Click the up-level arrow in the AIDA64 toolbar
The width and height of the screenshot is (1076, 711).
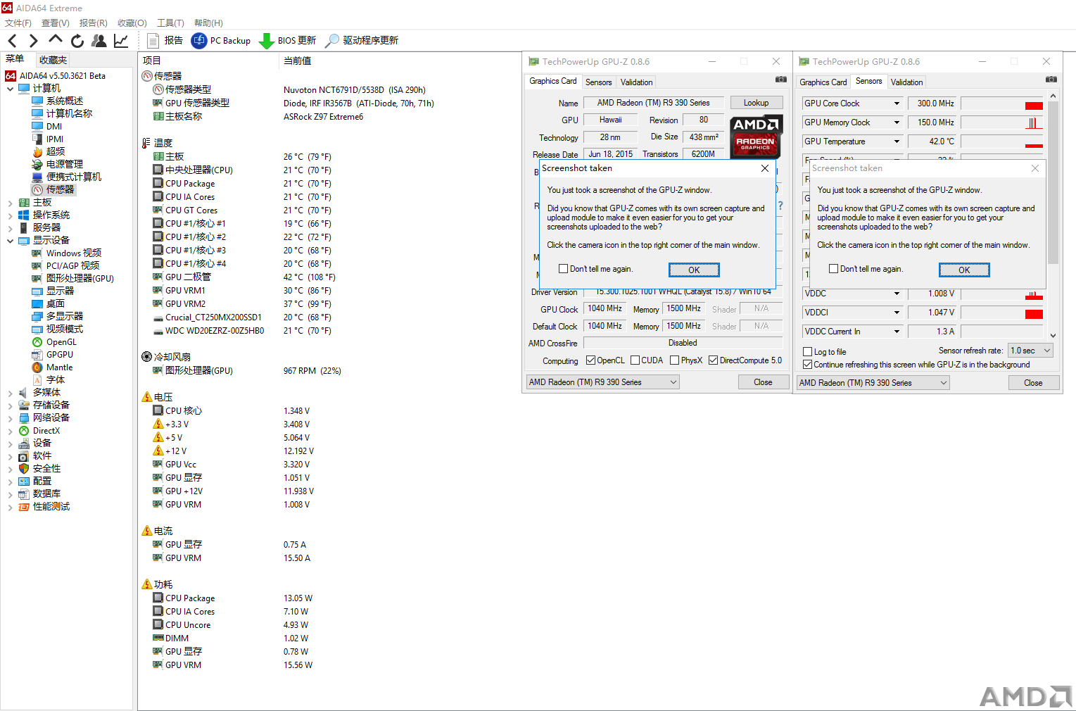(x=56, y=40)
